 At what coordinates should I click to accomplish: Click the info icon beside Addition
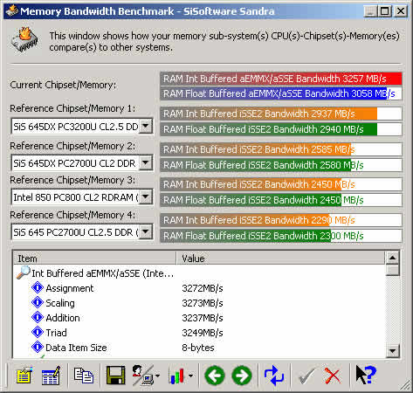(38, 317)
